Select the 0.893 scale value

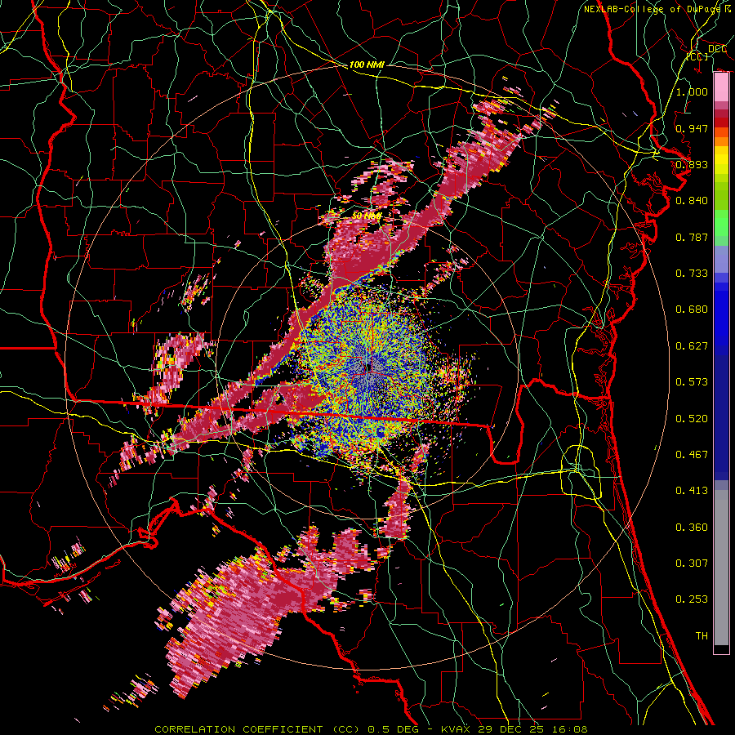click(692, 164)
